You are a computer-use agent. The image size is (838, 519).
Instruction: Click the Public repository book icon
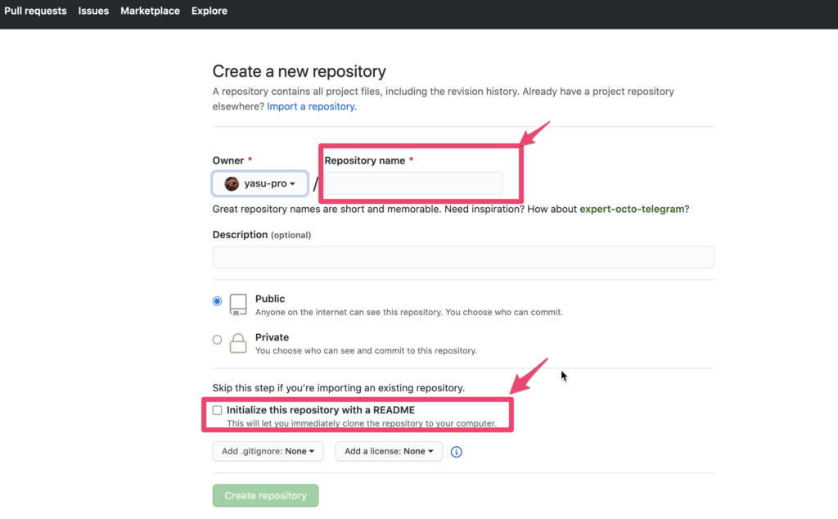[x=238, y=305]
